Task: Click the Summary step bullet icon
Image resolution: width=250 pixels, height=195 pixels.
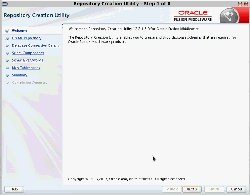Action: (x=7, y=75)
